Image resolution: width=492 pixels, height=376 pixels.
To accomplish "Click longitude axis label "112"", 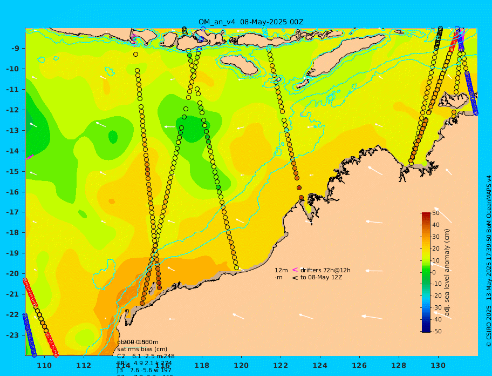I will 84,365.
